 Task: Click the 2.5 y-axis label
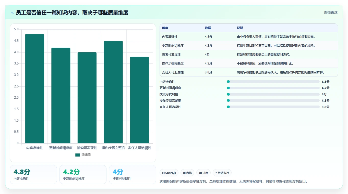pyautogui.click(x=16, y=86)
